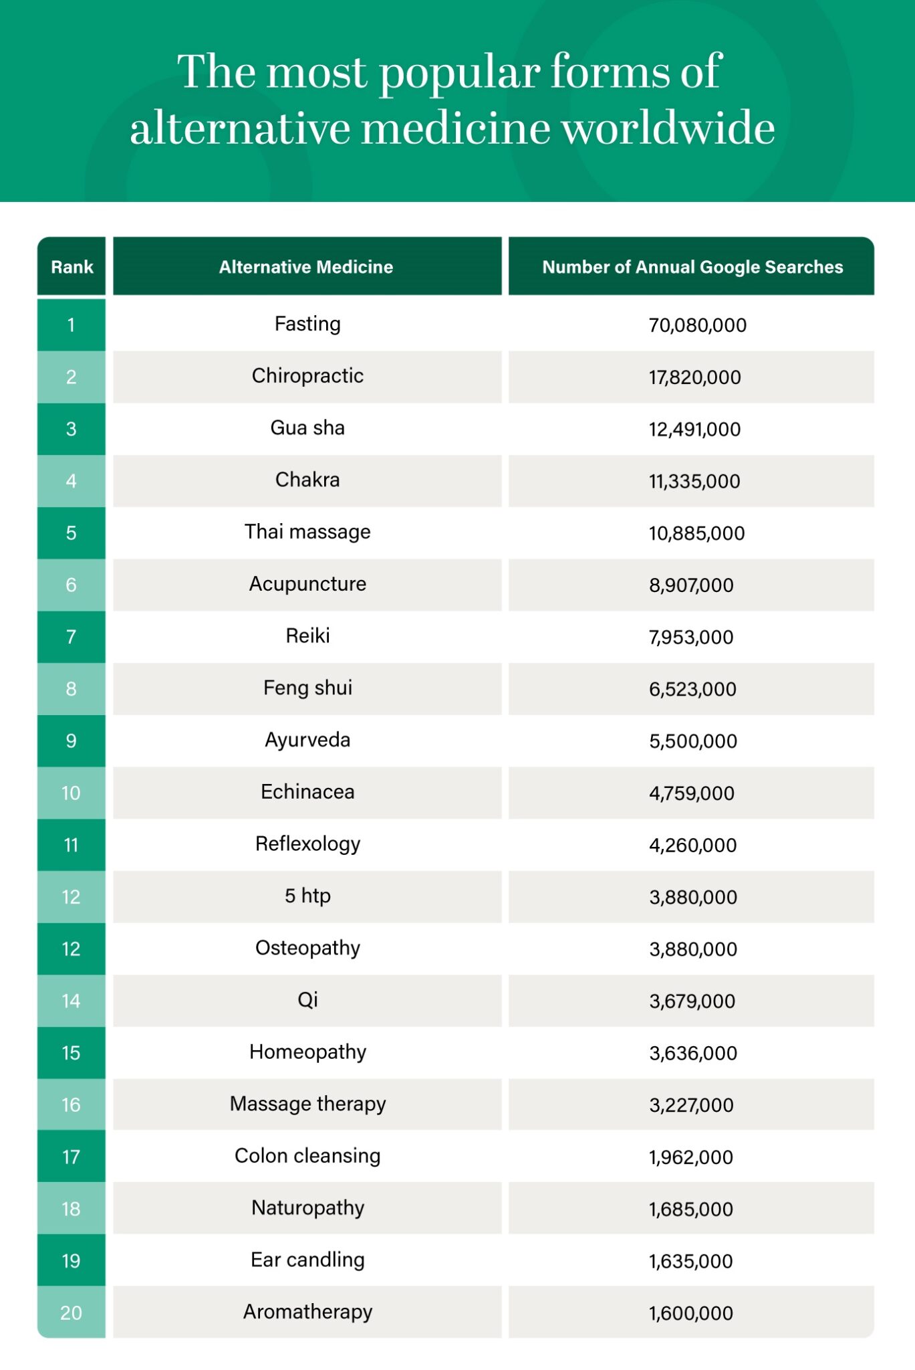Image resolution: width=915 pixels, height=1370 pixels.
Task: Click the Number of Annual Google Searches header
Action: tap(692, 267)
